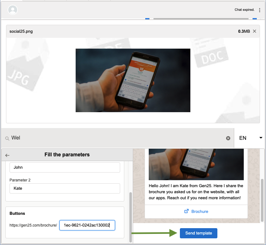Image resolution: width=266 pixels, height=245 pixels.
Task: Click the input field containing John
Action: pos(65,167)
